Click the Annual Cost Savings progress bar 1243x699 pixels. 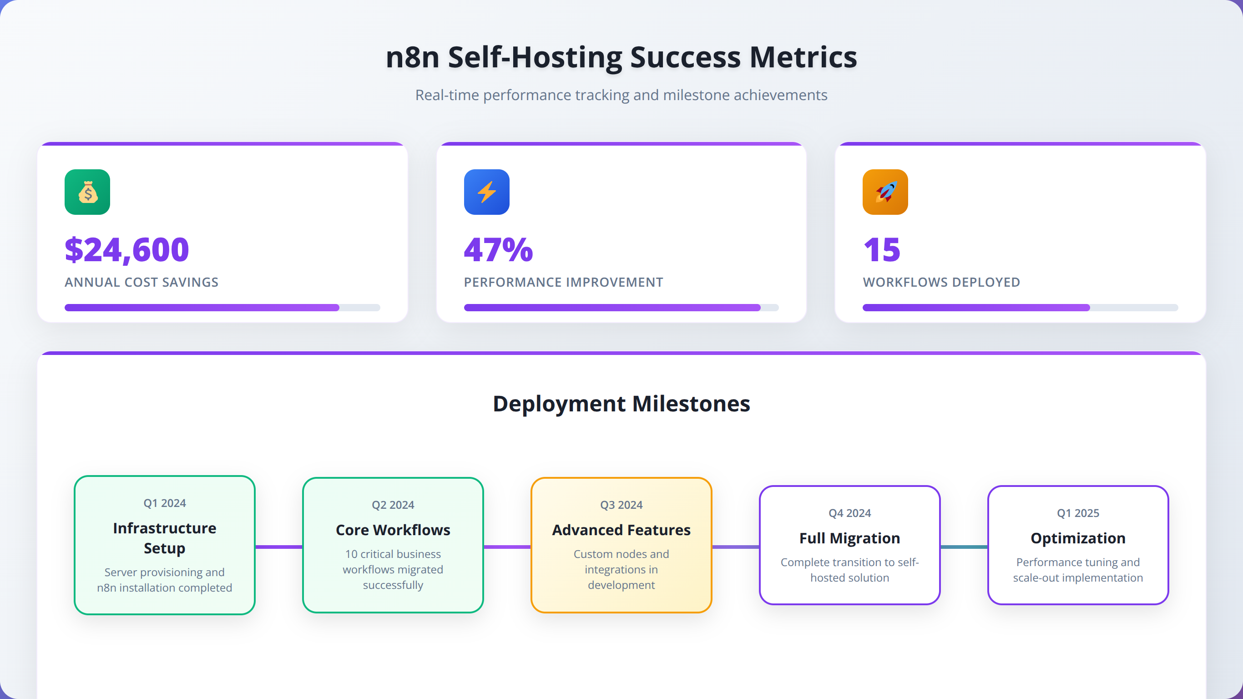click(222, 308)
